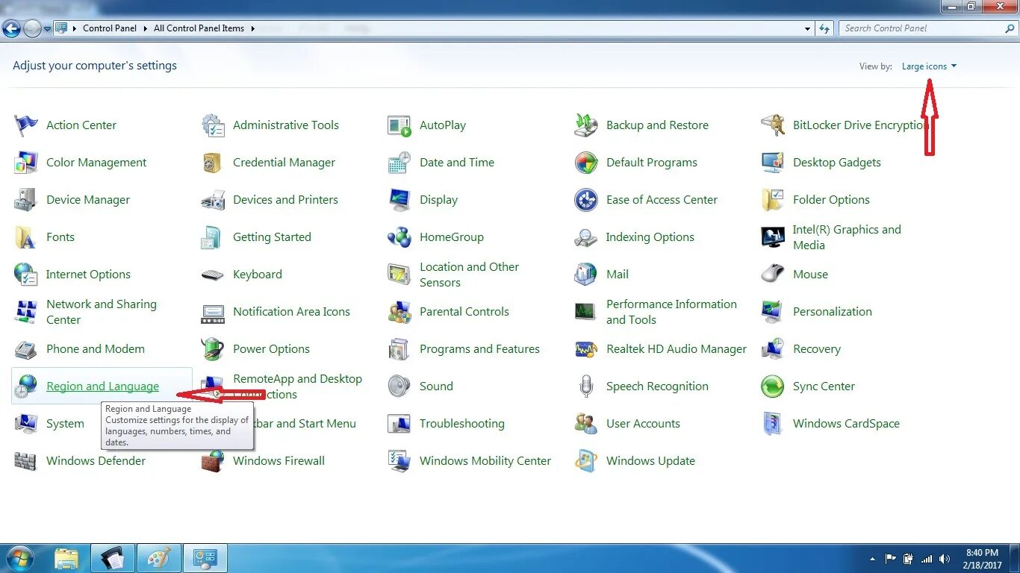Click Location and Other Sensors link
This screenshot has height=573, width=1020.
(x=469, y=275)
